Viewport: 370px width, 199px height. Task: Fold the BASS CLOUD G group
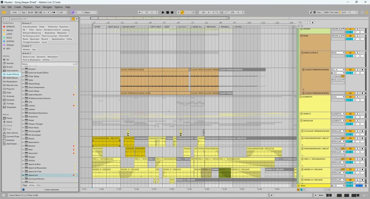(302, 53)
